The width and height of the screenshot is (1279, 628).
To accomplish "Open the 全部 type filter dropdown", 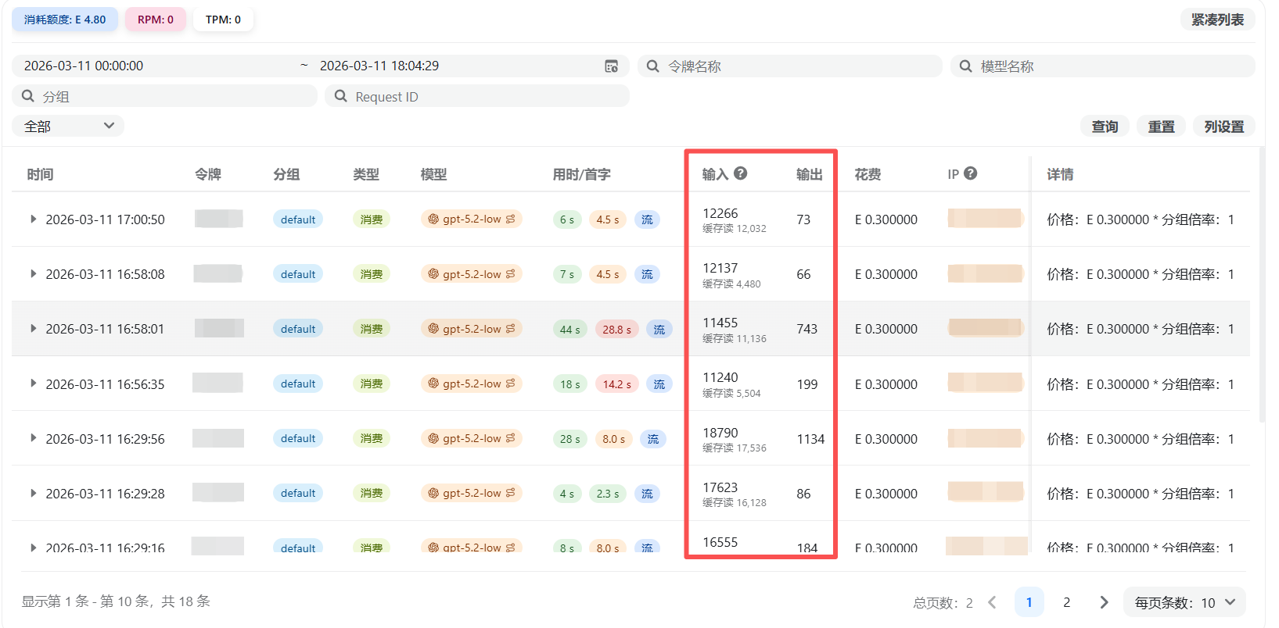I will pos(68,126).
